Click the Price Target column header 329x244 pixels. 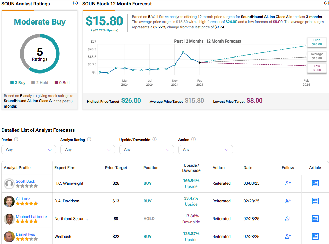(116, 168)
